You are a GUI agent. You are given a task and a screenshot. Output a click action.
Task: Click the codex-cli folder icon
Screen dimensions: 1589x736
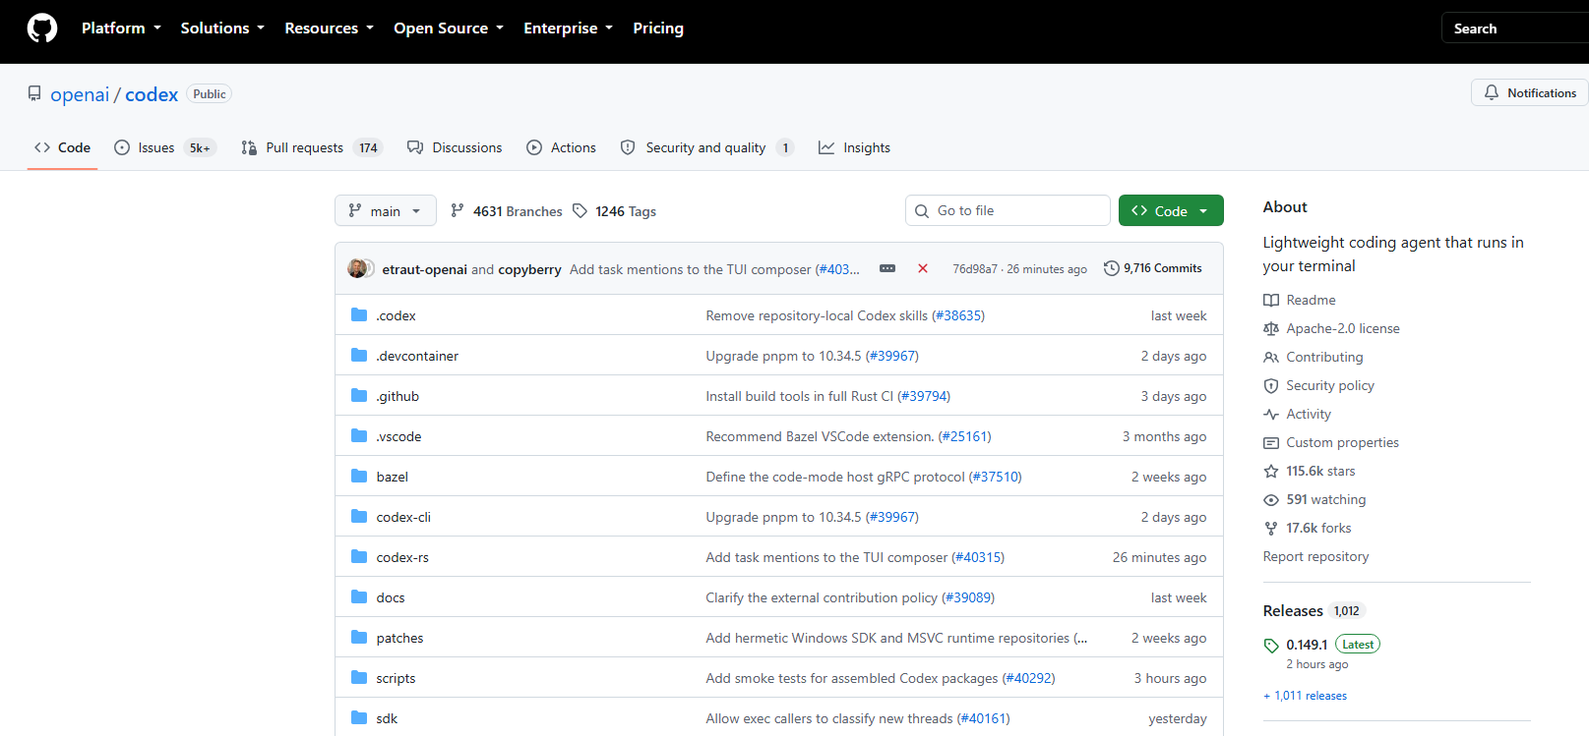(359, 517)
